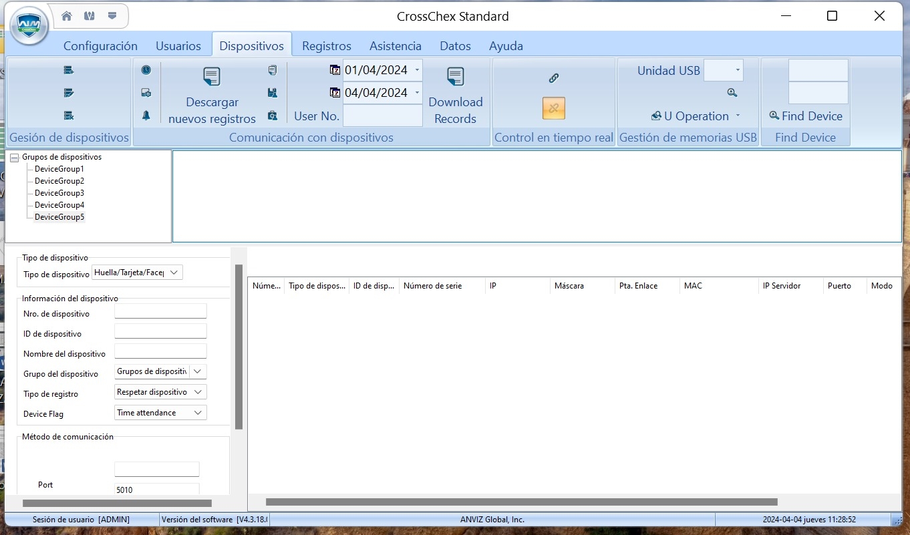Click the vertical scrollbar of device form
Viewport: 910px width, 535px height.
tap(239, 347)
